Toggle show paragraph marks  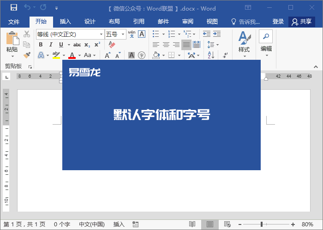225,55
